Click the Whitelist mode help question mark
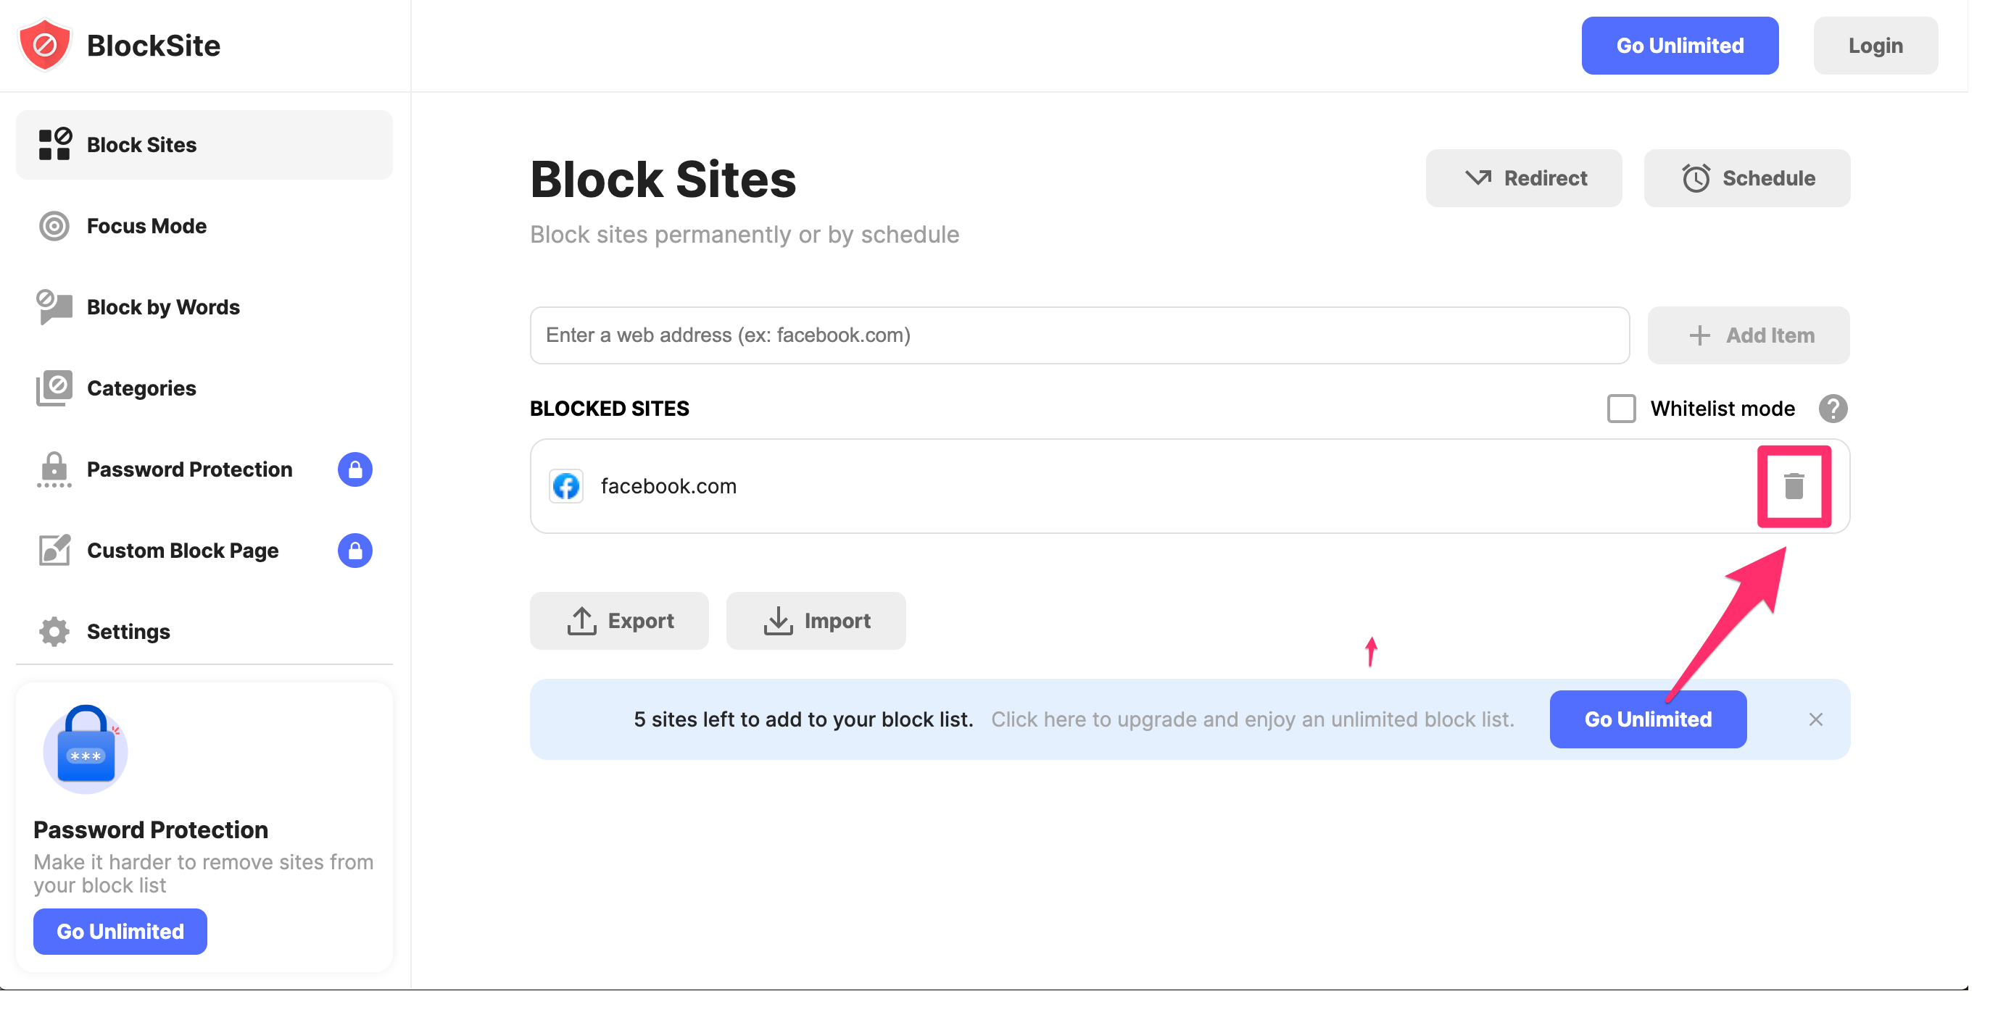This screenshot has height=1020, width=1998. point(1833,409)
